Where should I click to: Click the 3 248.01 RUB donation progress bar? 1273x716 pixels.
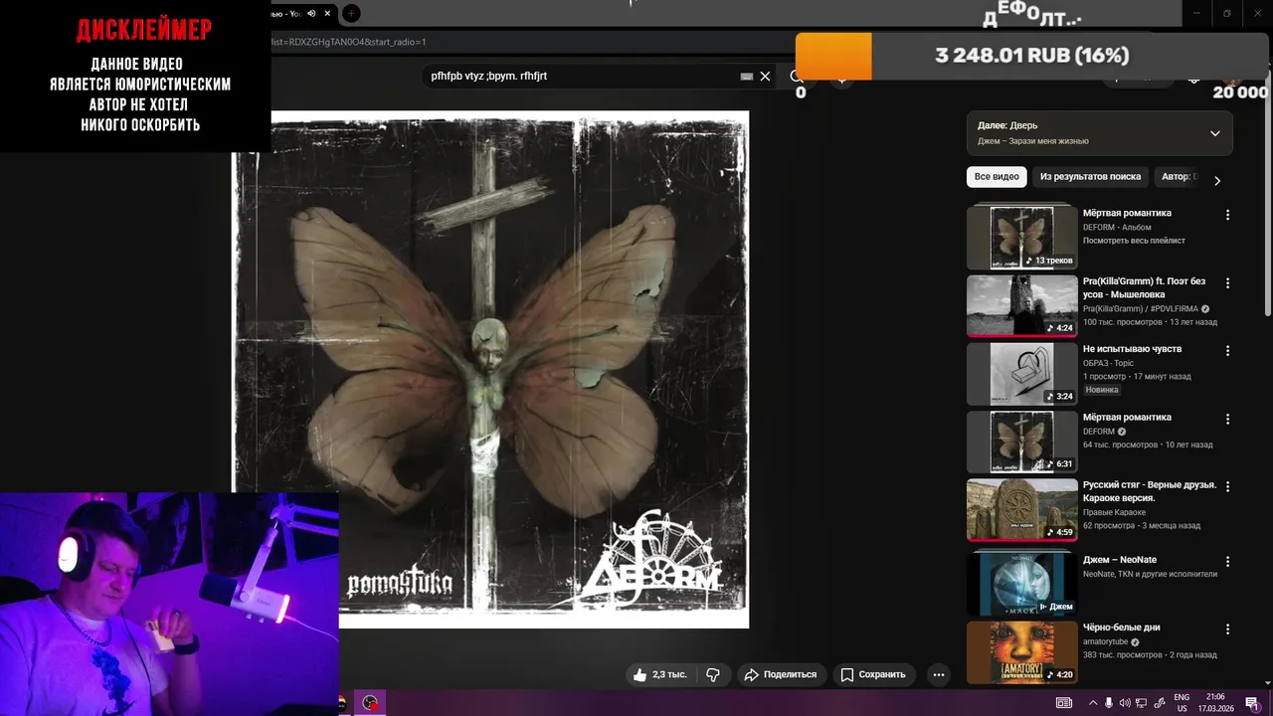click(1031, 56)
